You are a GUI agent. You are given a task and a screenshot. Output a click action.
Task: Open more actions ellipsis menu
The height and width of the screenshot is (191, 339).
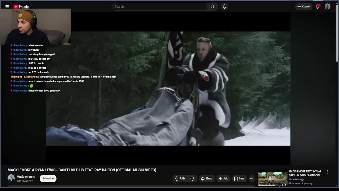tap(252, 179)
